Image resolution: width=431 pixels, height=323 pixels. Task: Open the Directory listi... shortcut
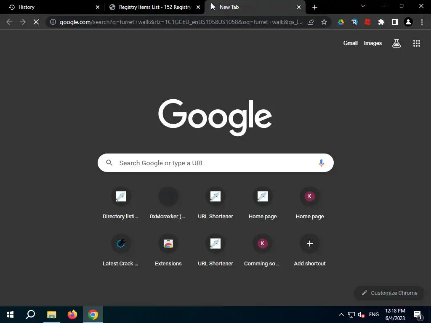click(x=121, y=204)
